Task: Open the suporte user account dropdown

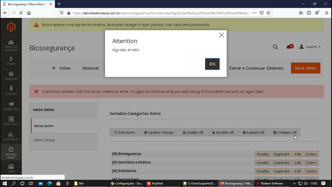Action: [x=310, y=47]
